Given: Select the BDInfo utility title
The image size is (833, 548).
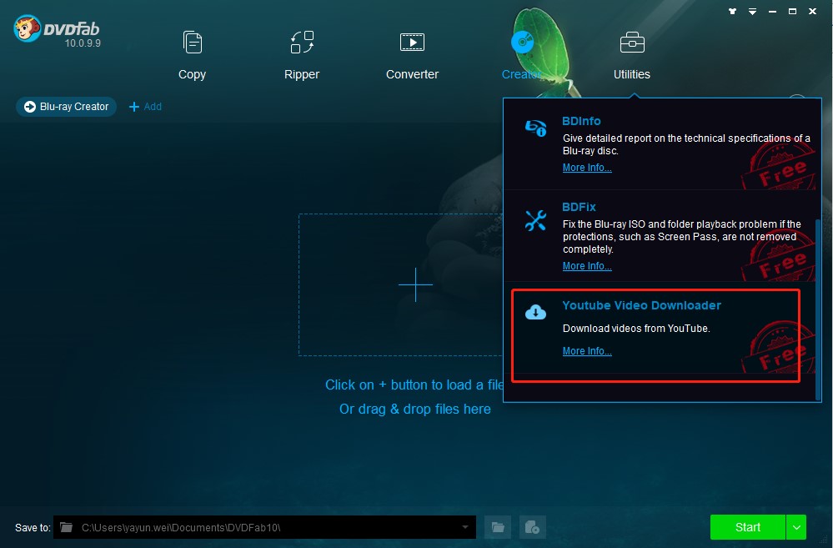Looking at the screenshot, I should 581,121.
